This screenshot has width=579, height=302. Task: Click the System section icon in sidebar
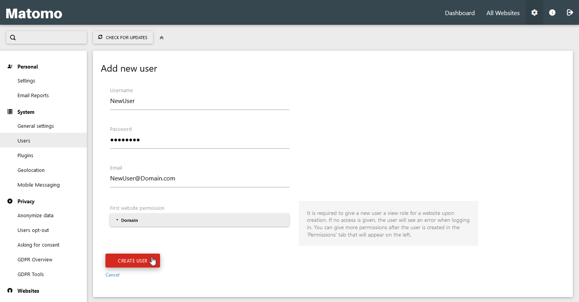click(x=10, y=112)
